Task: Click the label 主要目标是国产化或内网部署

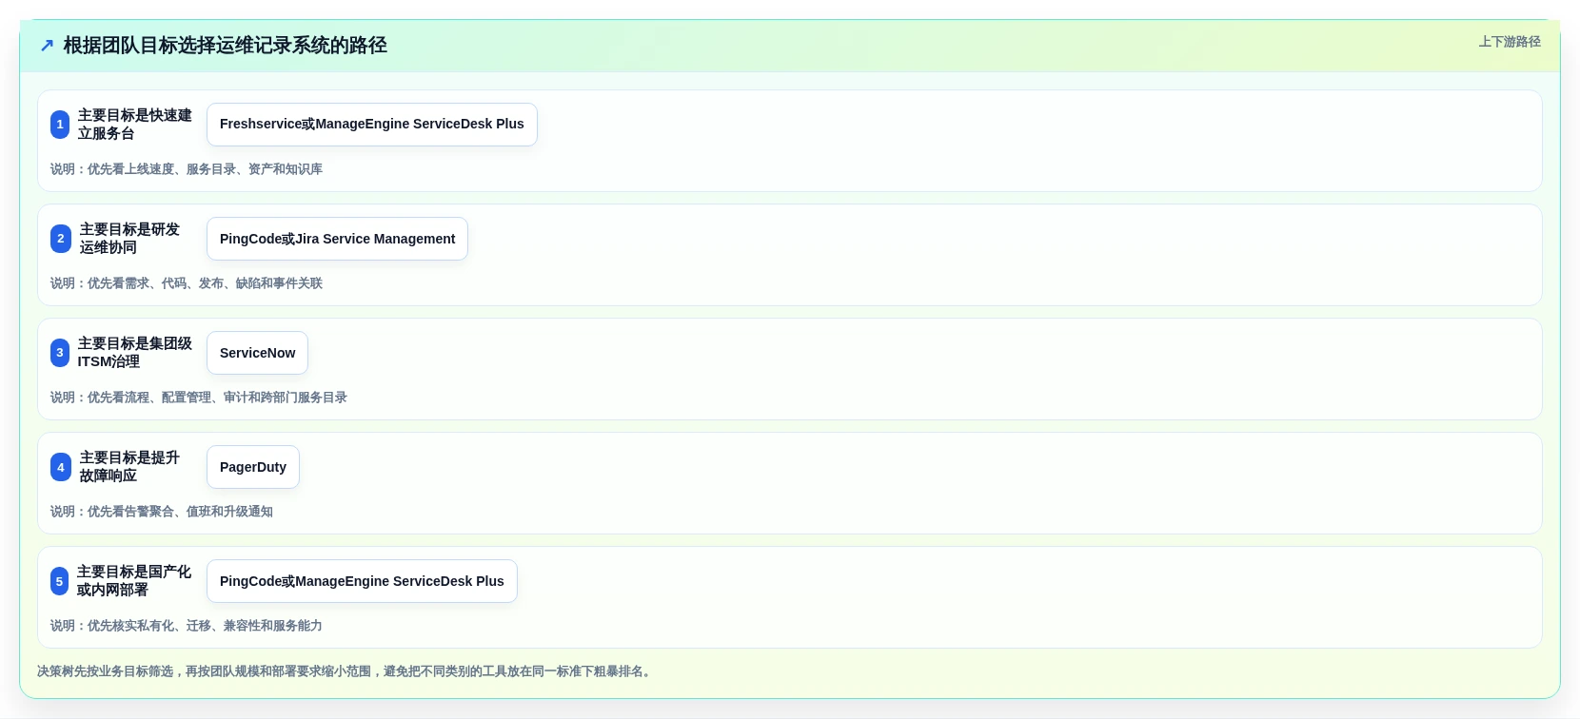Action: 134,581
